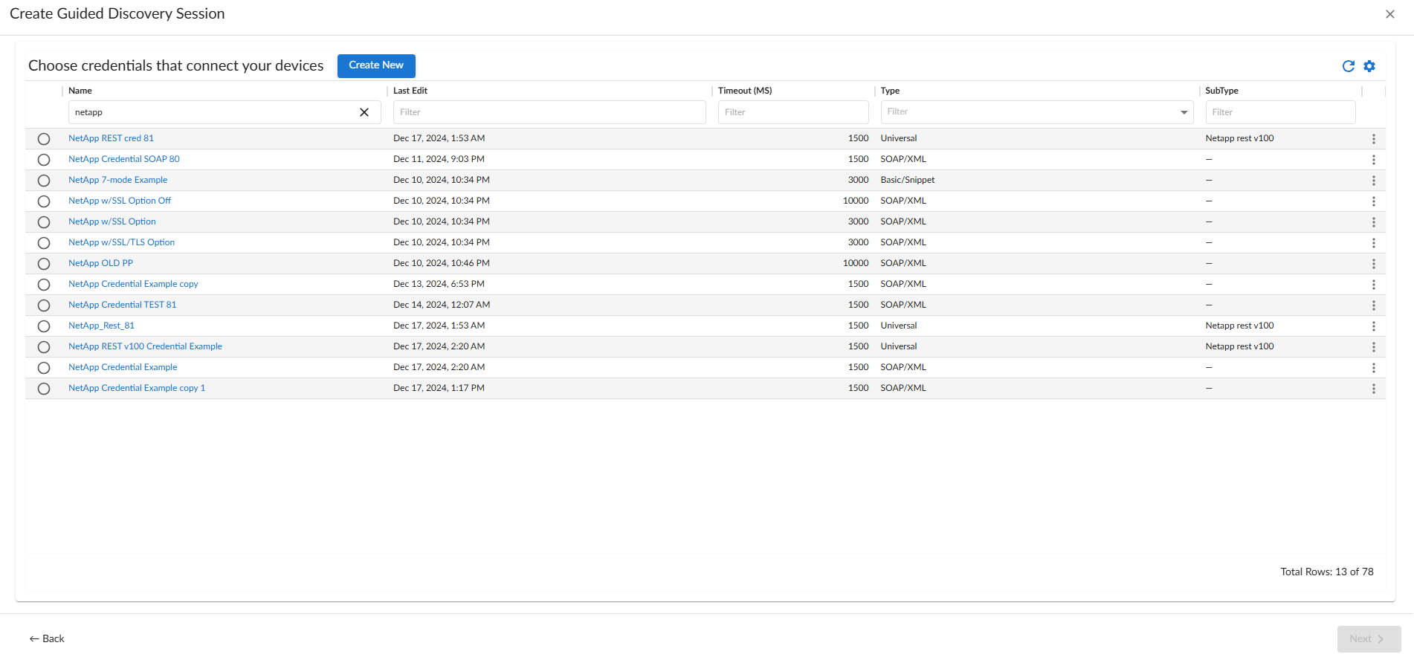1414x660 pixels.
Task: Click the Basic/Snippet type cell
Action: (908, 180)
